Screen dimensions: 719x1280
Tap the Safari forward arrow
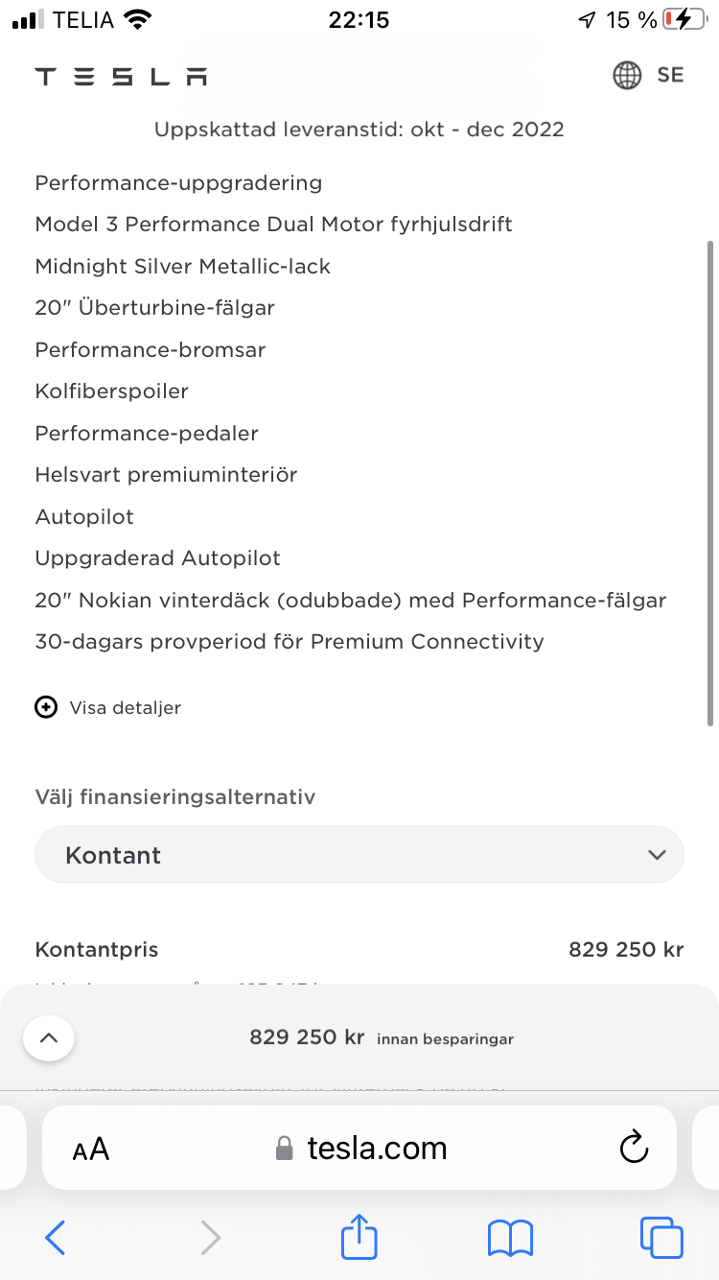tap(210, 1238)
